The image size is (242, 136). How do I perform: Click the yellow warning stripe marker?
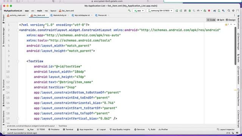click(235, 90)
